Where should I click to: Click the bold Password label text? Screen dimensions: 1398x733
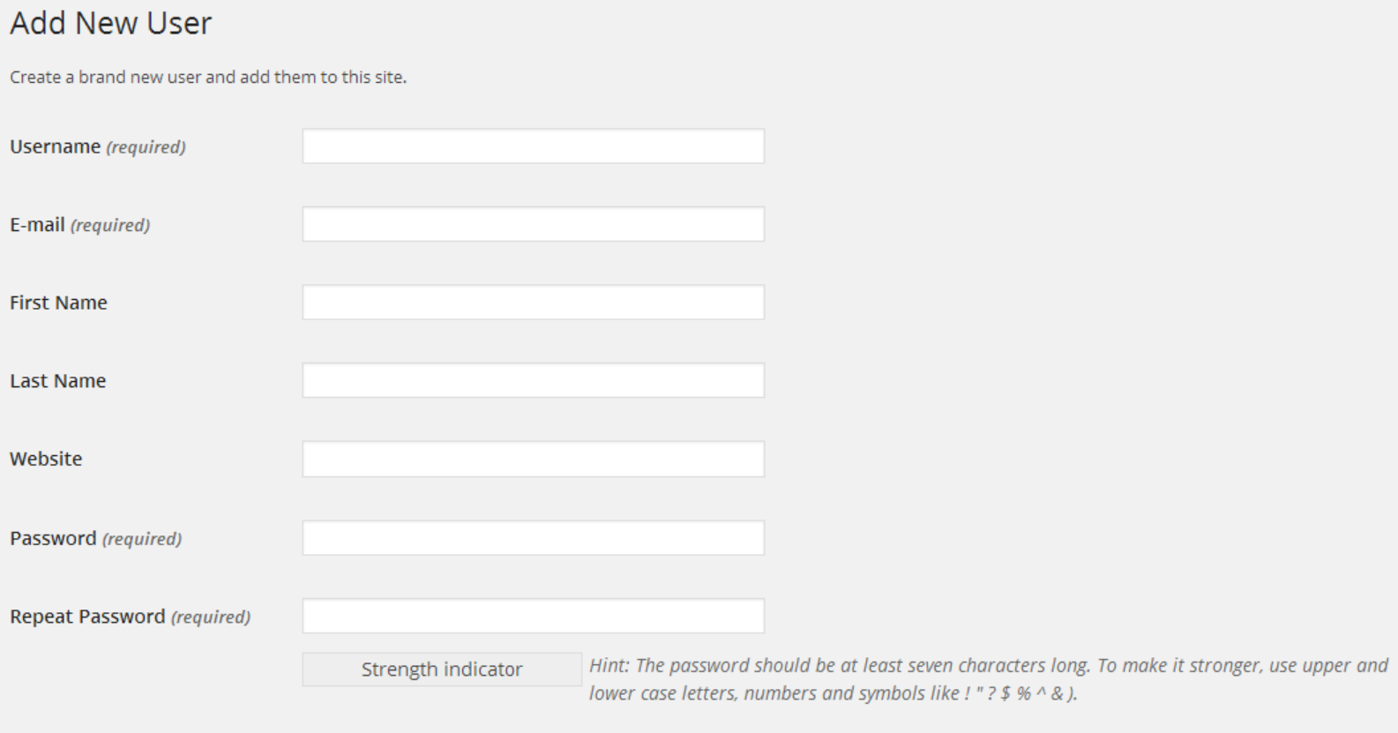point(53,538)
